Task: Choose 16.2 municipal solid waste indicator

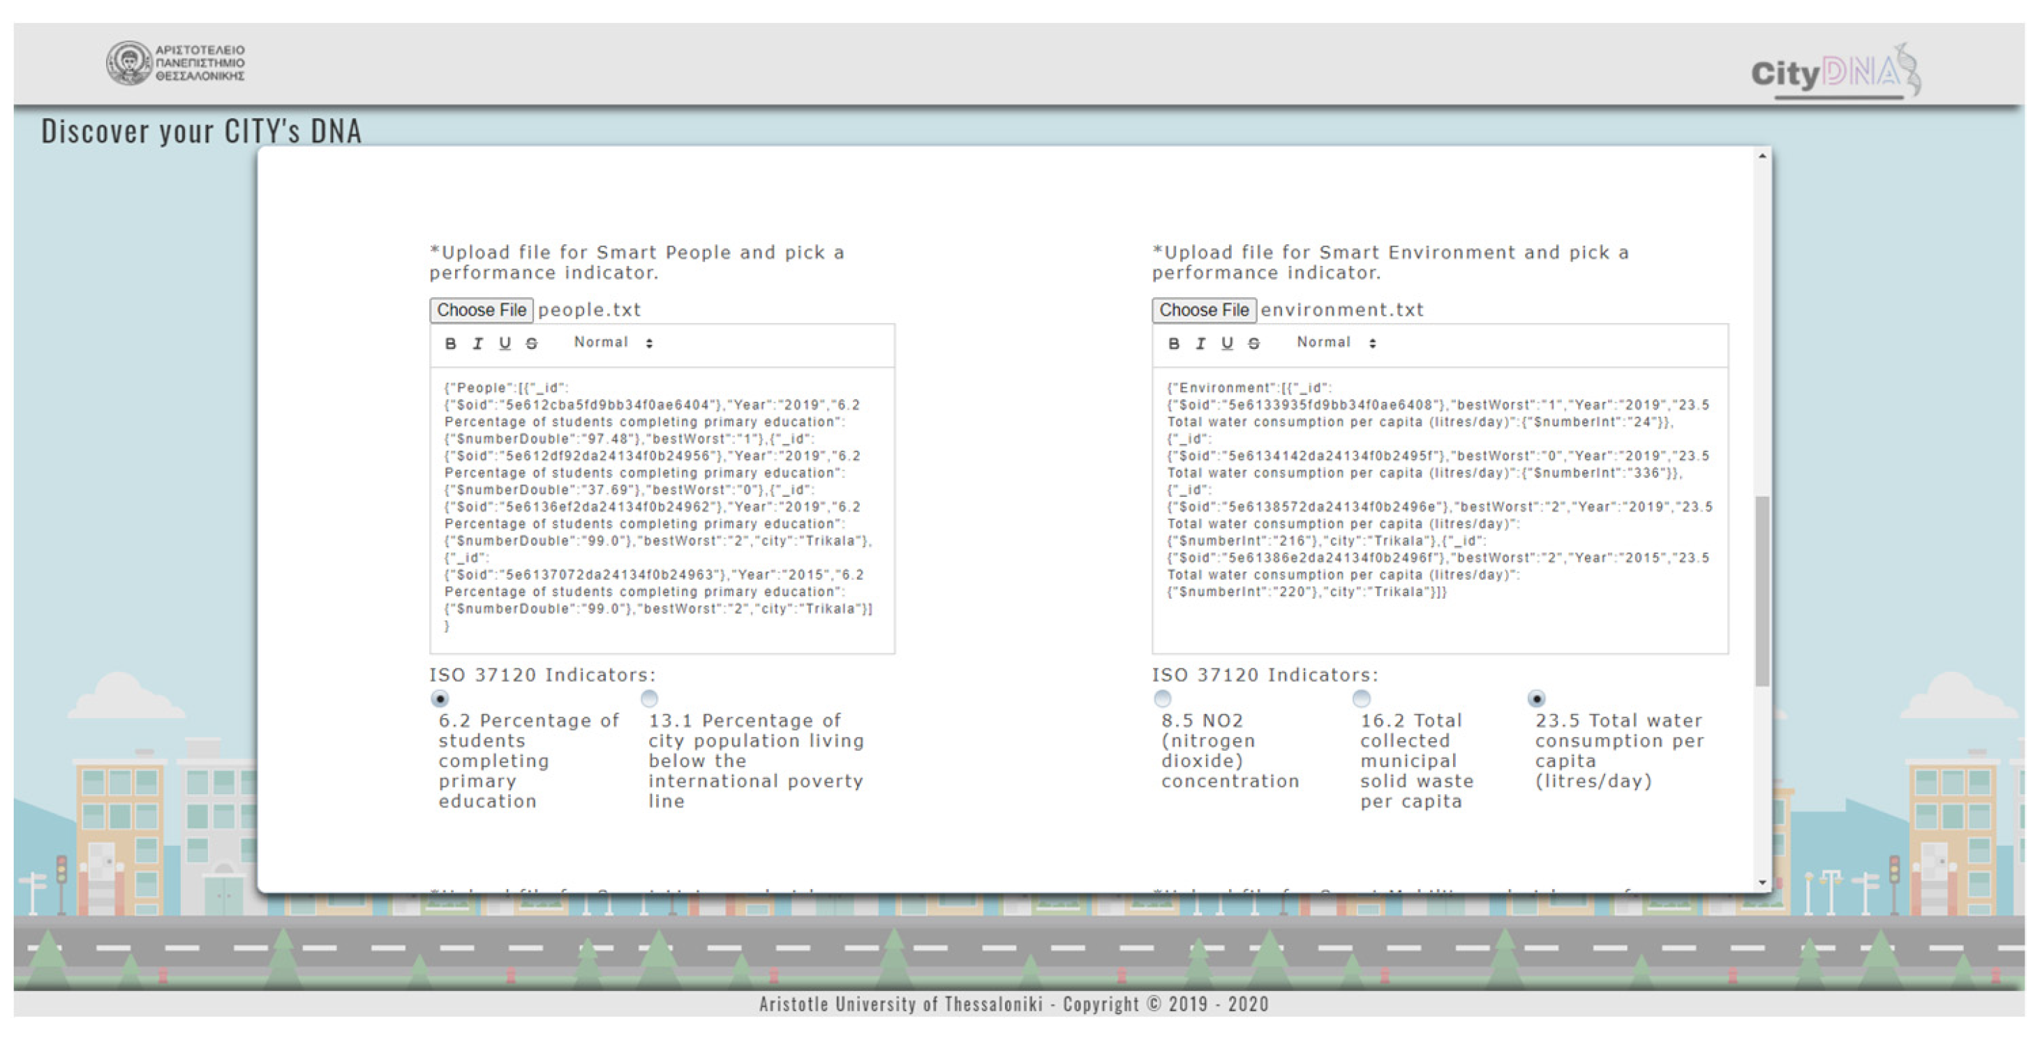Action: click(1362, 699)
